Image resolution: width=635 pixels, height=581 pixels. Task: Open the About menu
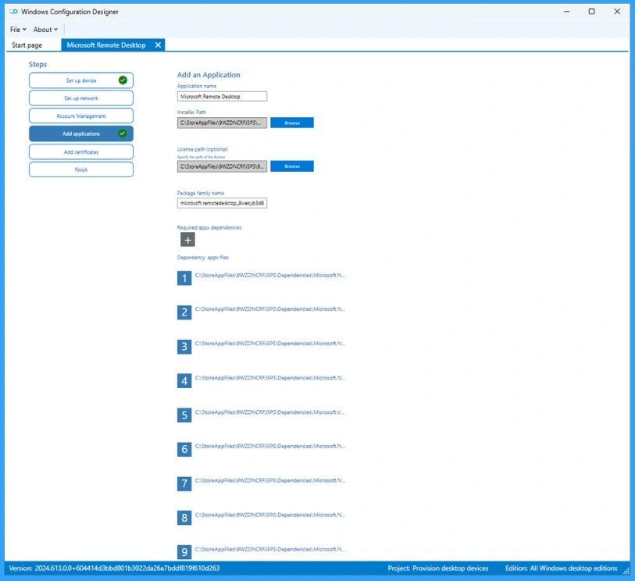pyautogui.click(x=45, y=30)
